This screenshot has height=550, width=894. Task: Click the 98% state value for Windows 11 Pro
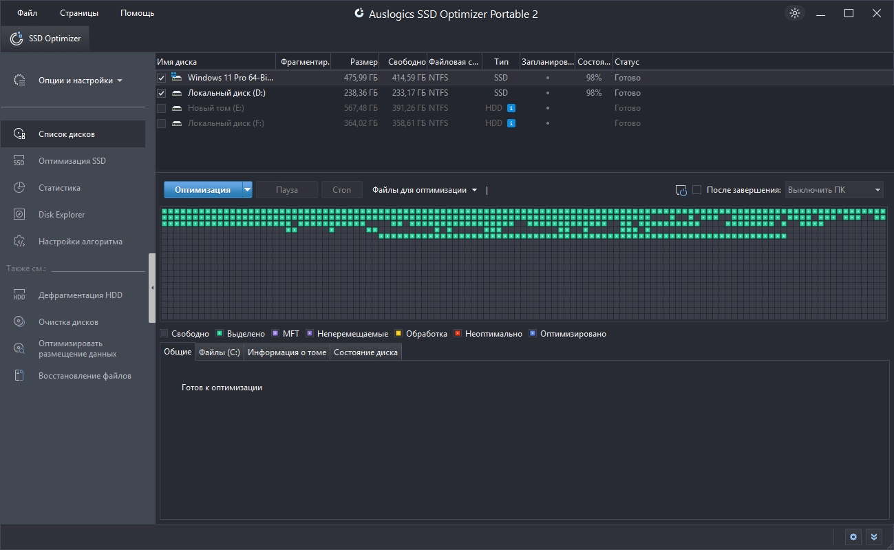click(594, 78)
